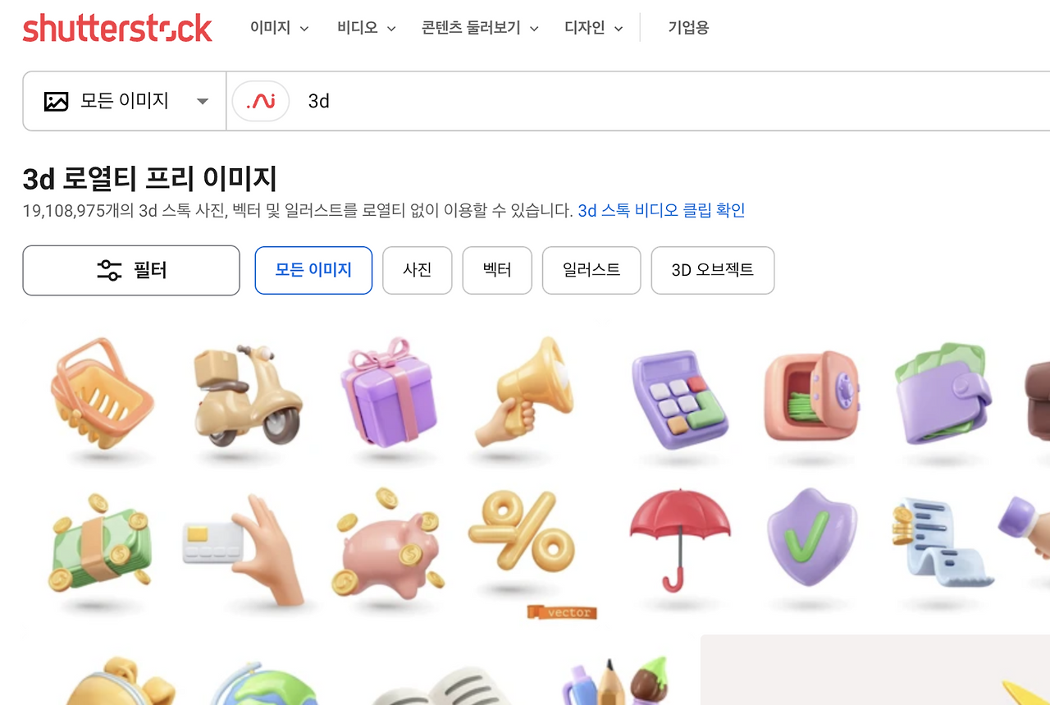Open the 기업용 menu item
Screen dimensions: 1050x705
pos(688,28)
